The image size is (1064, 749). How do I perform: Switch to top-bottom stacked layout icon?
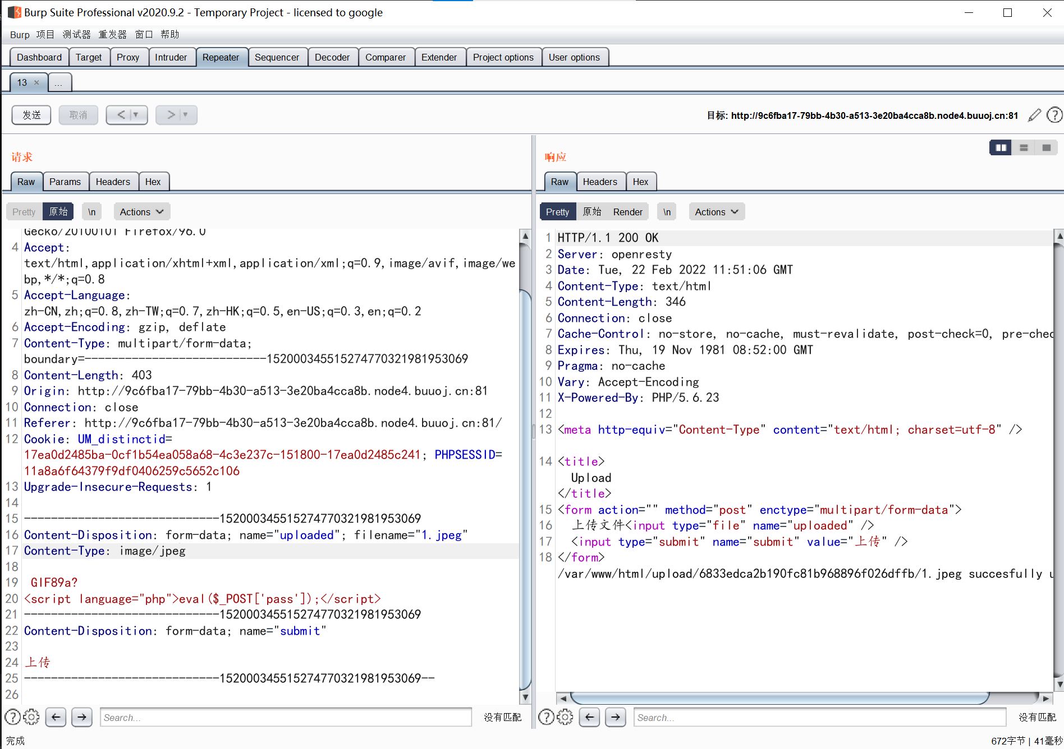tap(1024, 147)
